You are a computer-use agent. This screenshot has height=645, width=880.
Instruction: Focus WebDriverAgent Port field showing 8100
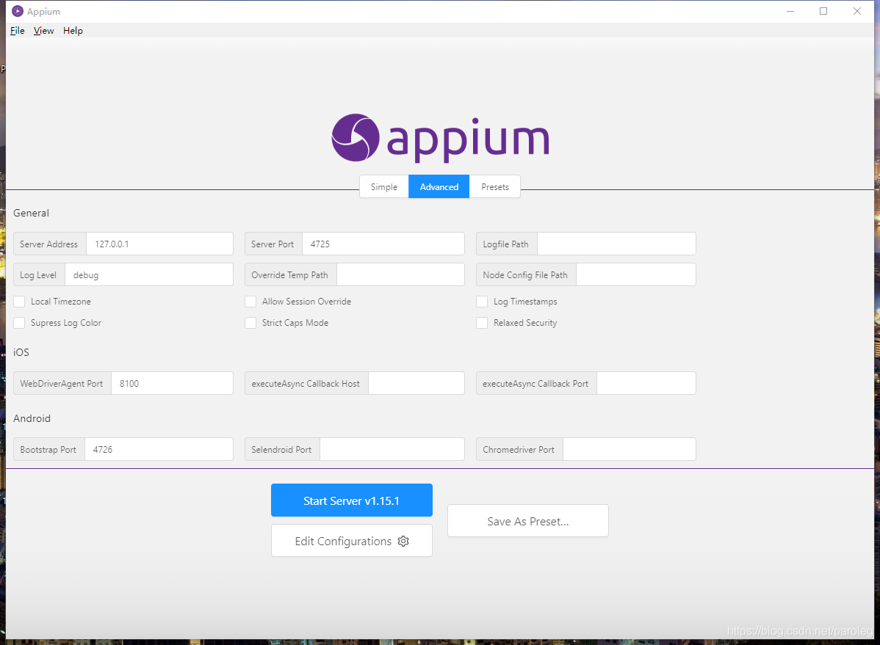[x=173, y=384]
